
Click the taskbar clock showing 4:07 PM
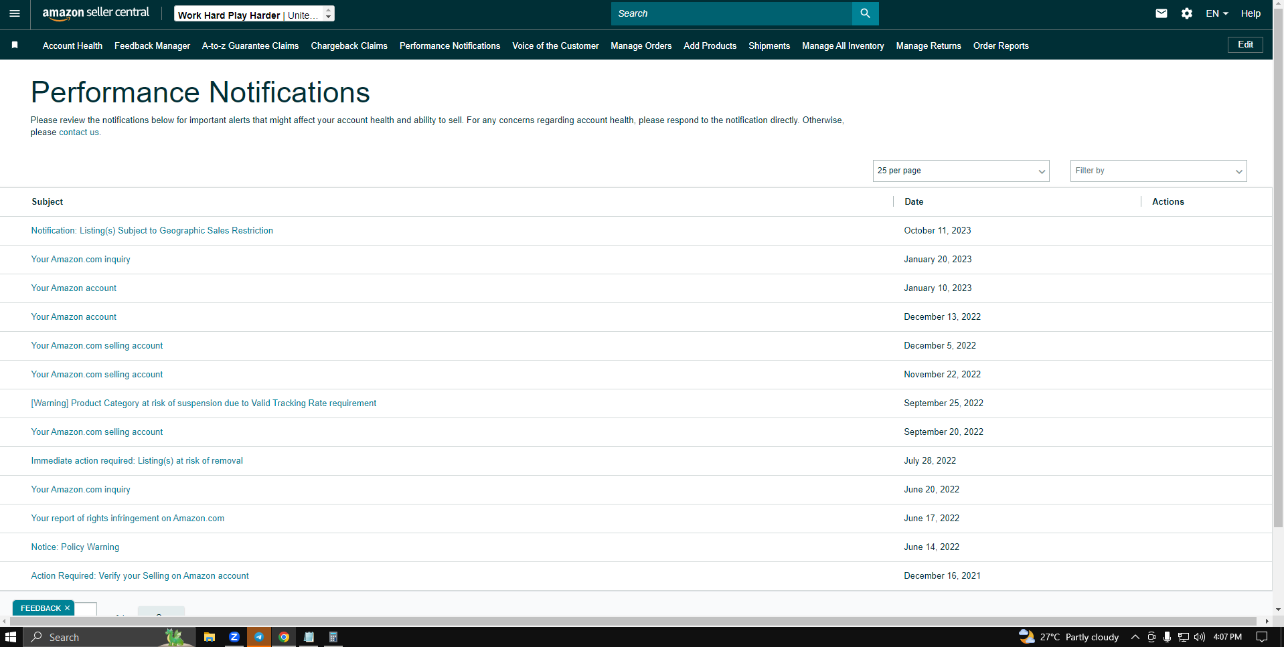(x=1228, y=637)
